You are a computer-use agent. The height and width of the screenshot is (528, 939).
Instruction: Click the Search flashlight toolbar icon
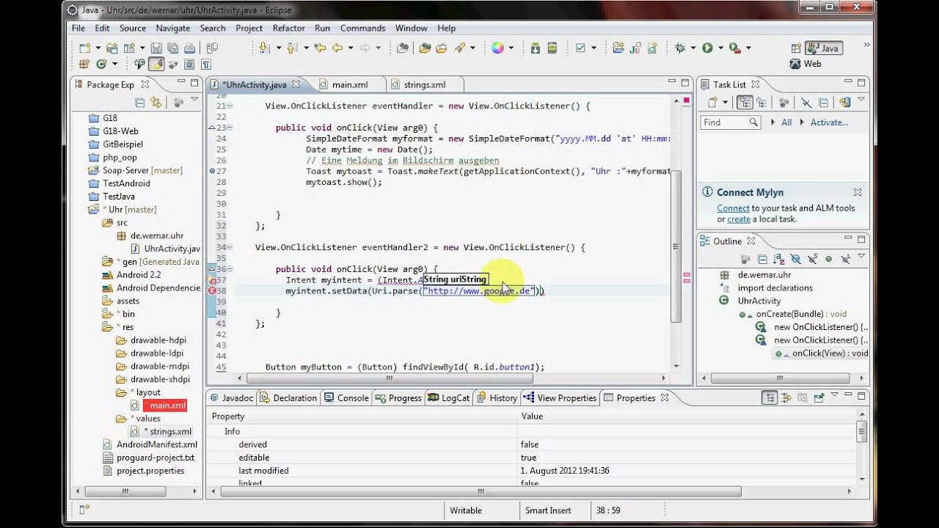coord(459,48)
